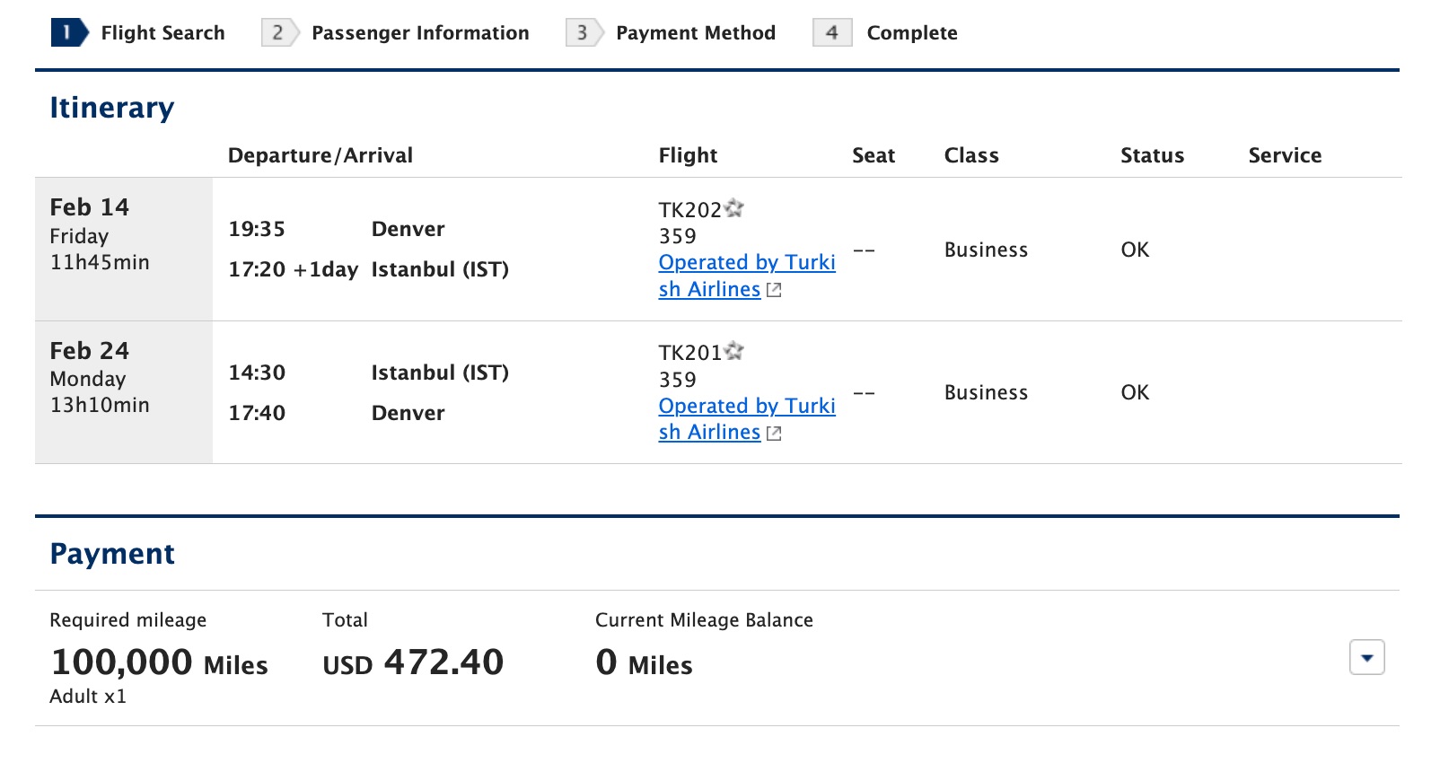
Task: Click the step 3 numbered square icon
Action: pos(581,32)
